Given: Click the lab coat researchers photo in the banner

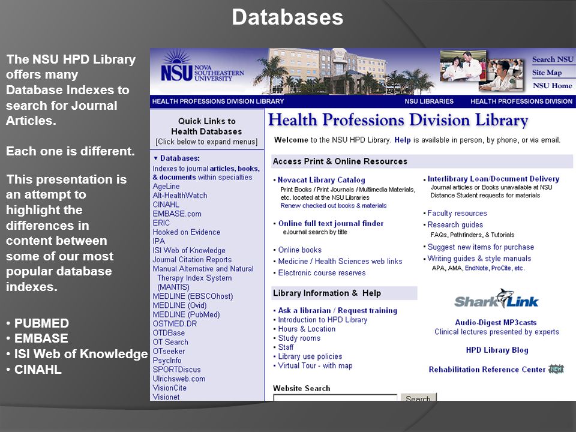Looking at the screenshot, I should pyautogui.click(x=463, y=66).
